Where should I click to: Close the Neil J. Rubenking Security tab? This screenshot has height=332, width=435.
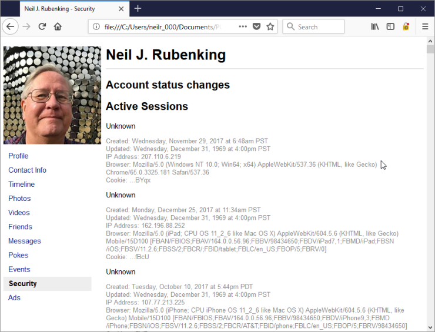[x=121, y=9]
